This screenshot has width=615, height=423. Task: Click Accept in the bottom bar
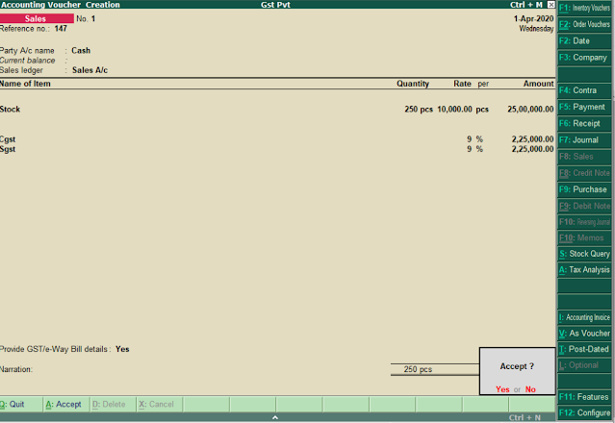coord(65,404)
